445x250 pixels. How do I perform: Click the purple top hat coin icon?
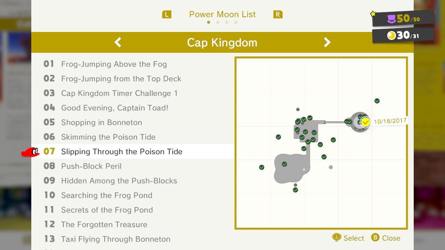[392, 19]
